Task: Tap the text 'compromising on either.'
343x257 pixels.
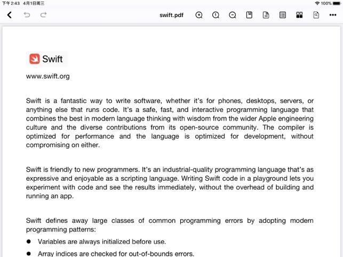Action: tap(63, 145)
